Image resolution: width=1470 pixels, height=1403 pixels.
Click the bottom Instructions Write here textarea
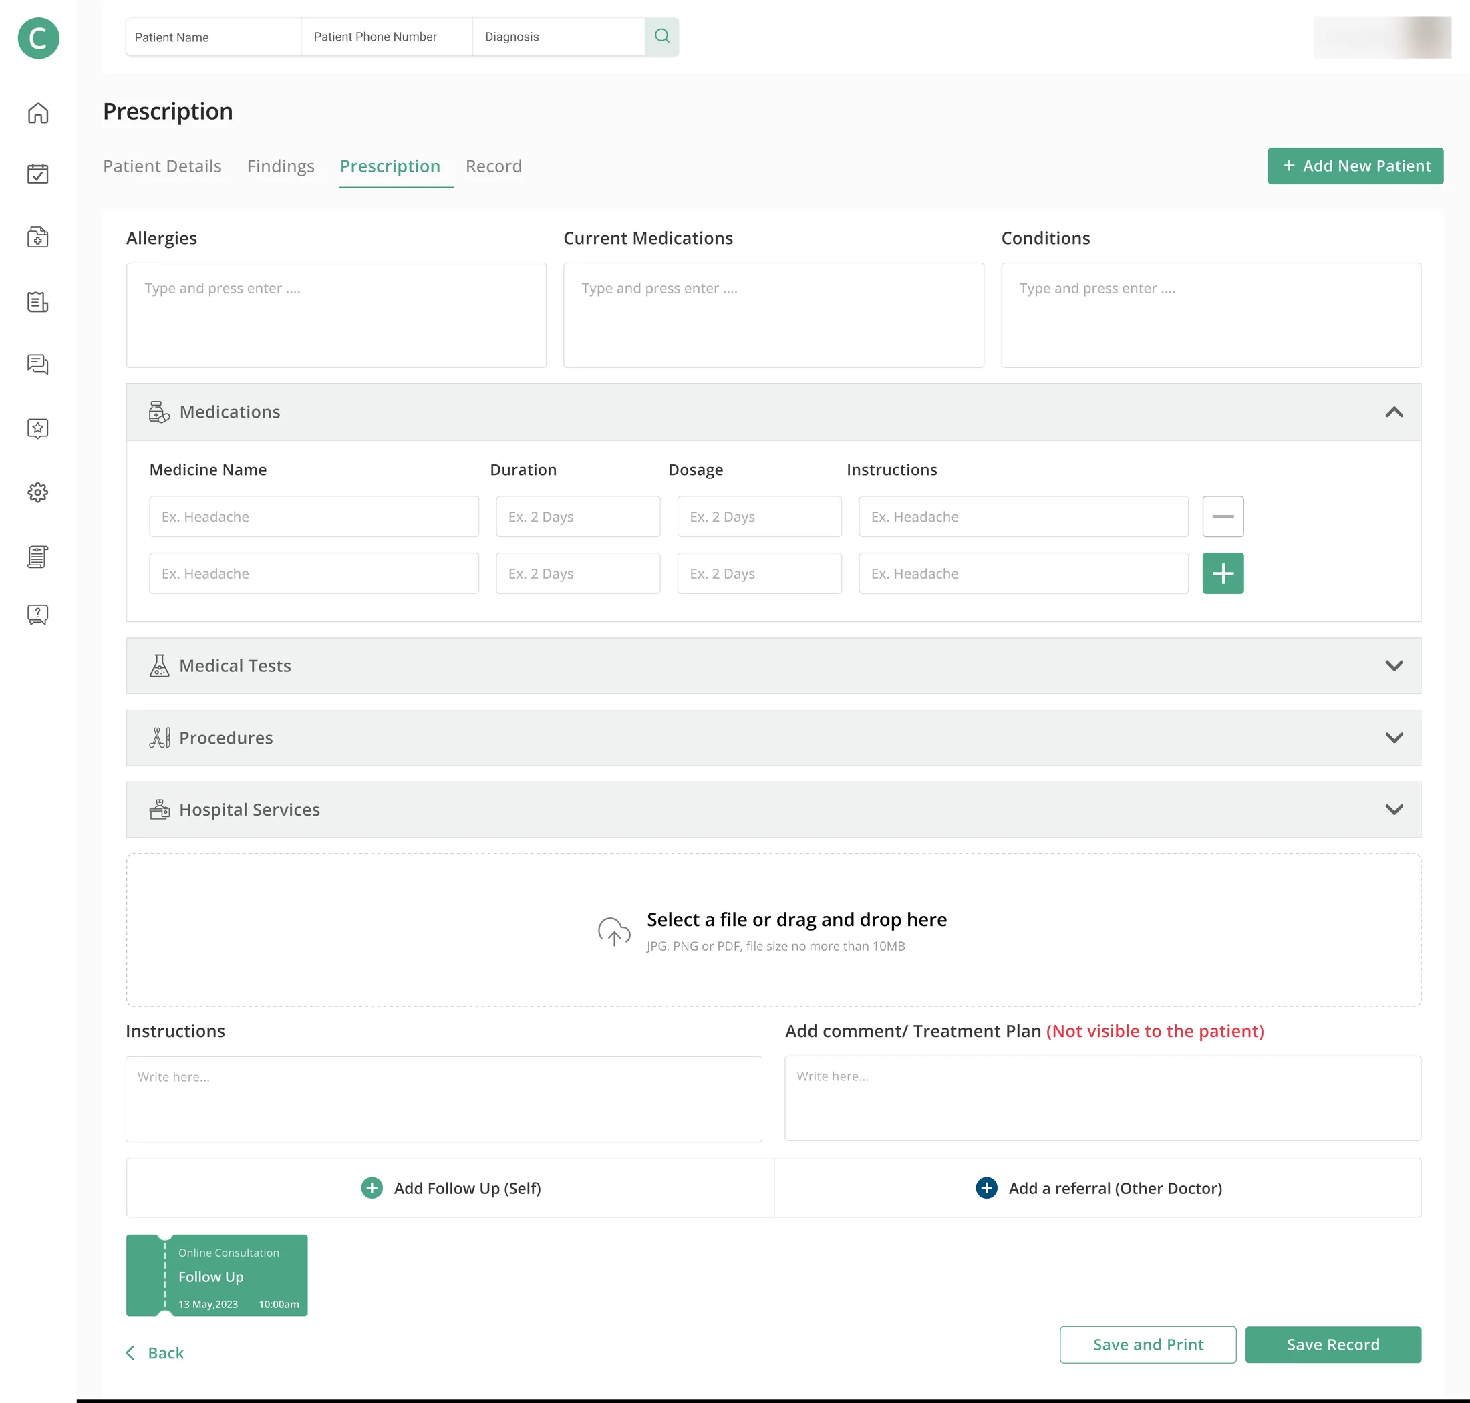[444, 1098]
